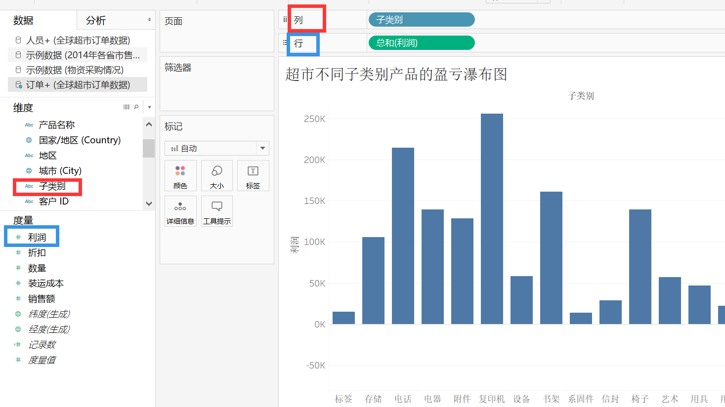Open the 工具提示 (Tooltip) marks card
Viewport: 725px width, 407px height.
[x=217, y=211]
